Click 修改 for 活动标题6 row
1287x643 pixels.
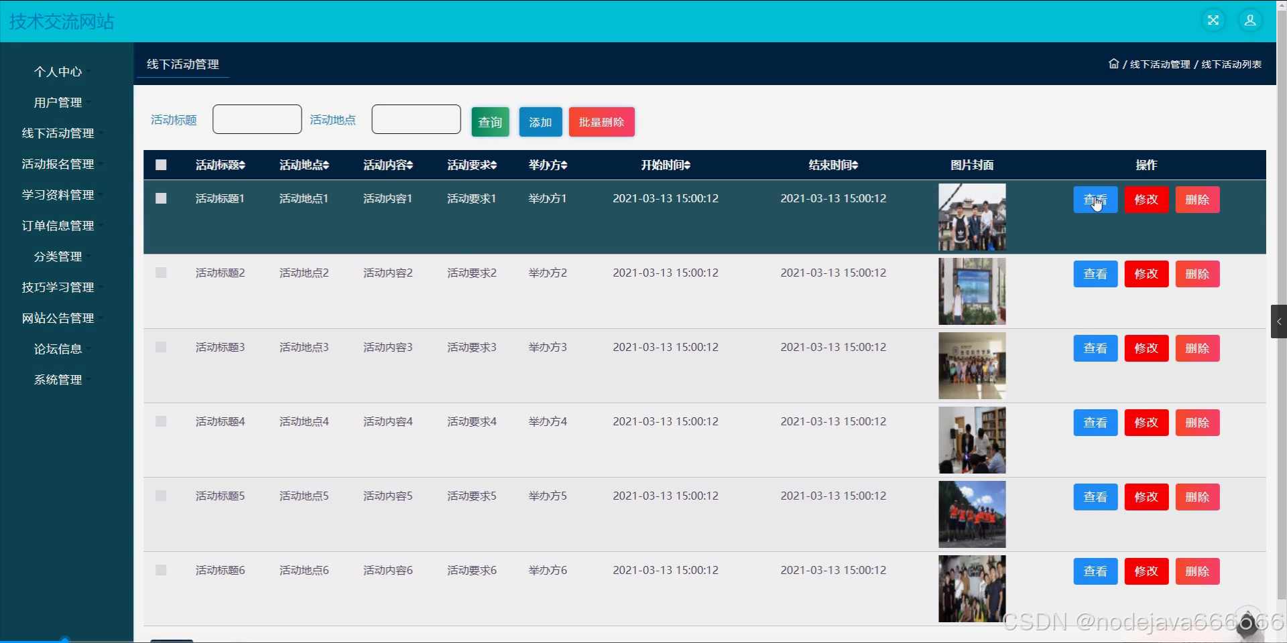tap(1146, 571)
